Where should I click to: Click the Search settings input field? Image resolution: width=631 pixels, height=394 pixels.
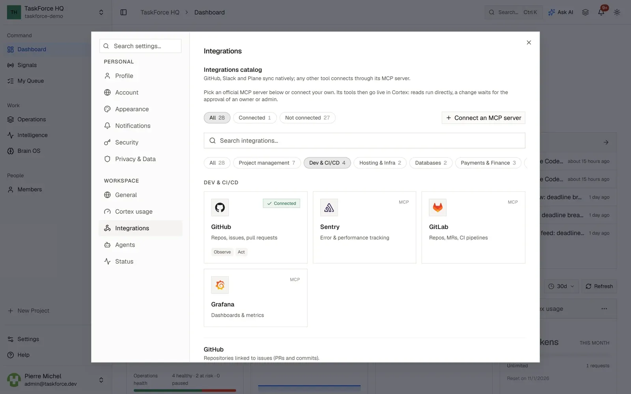click(x=140, y=46)
